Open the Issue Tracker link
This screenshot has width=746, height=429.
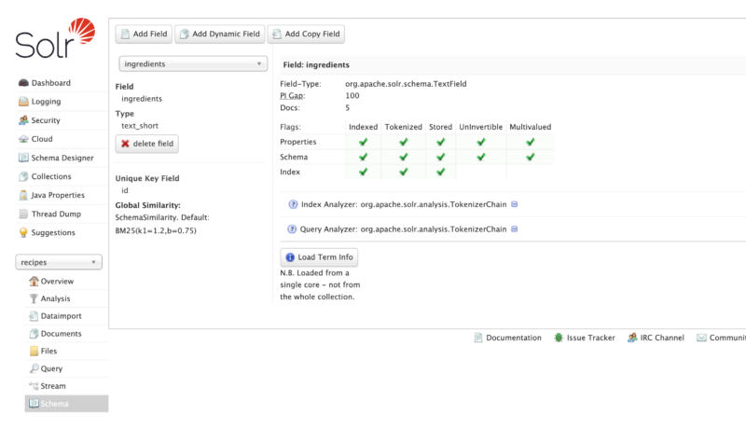585,338
